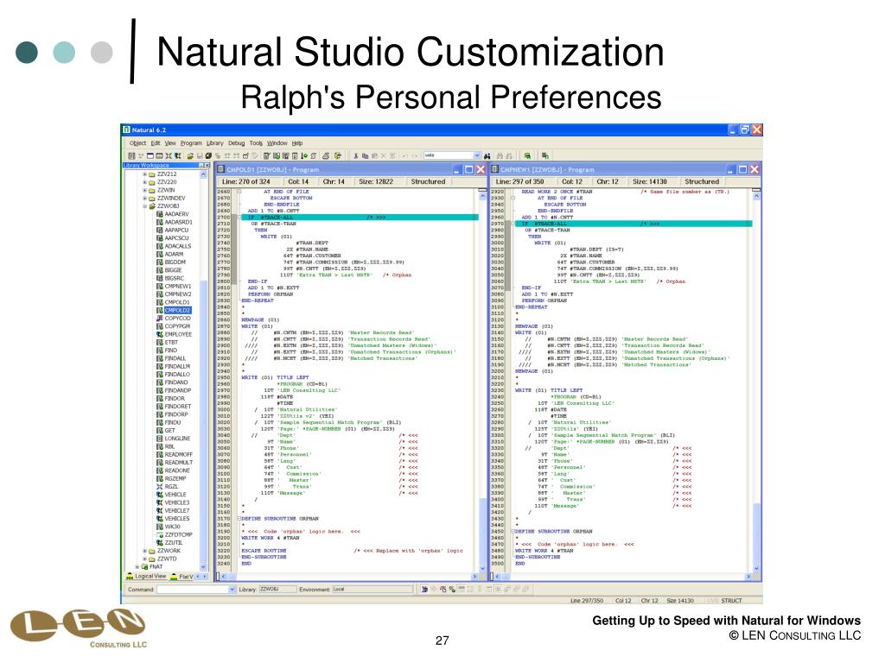Viewport: 885px width, 663px height.
Task: Open the Program menu
Action: tap(191, 143)
